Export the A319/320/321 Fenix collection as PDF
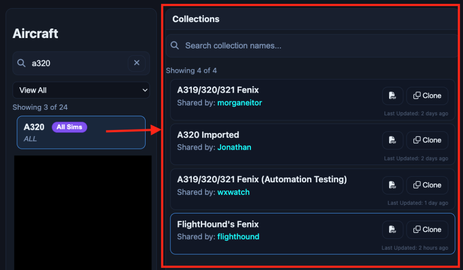Viewport: 463px width, 270px height. tap(392, 95)
